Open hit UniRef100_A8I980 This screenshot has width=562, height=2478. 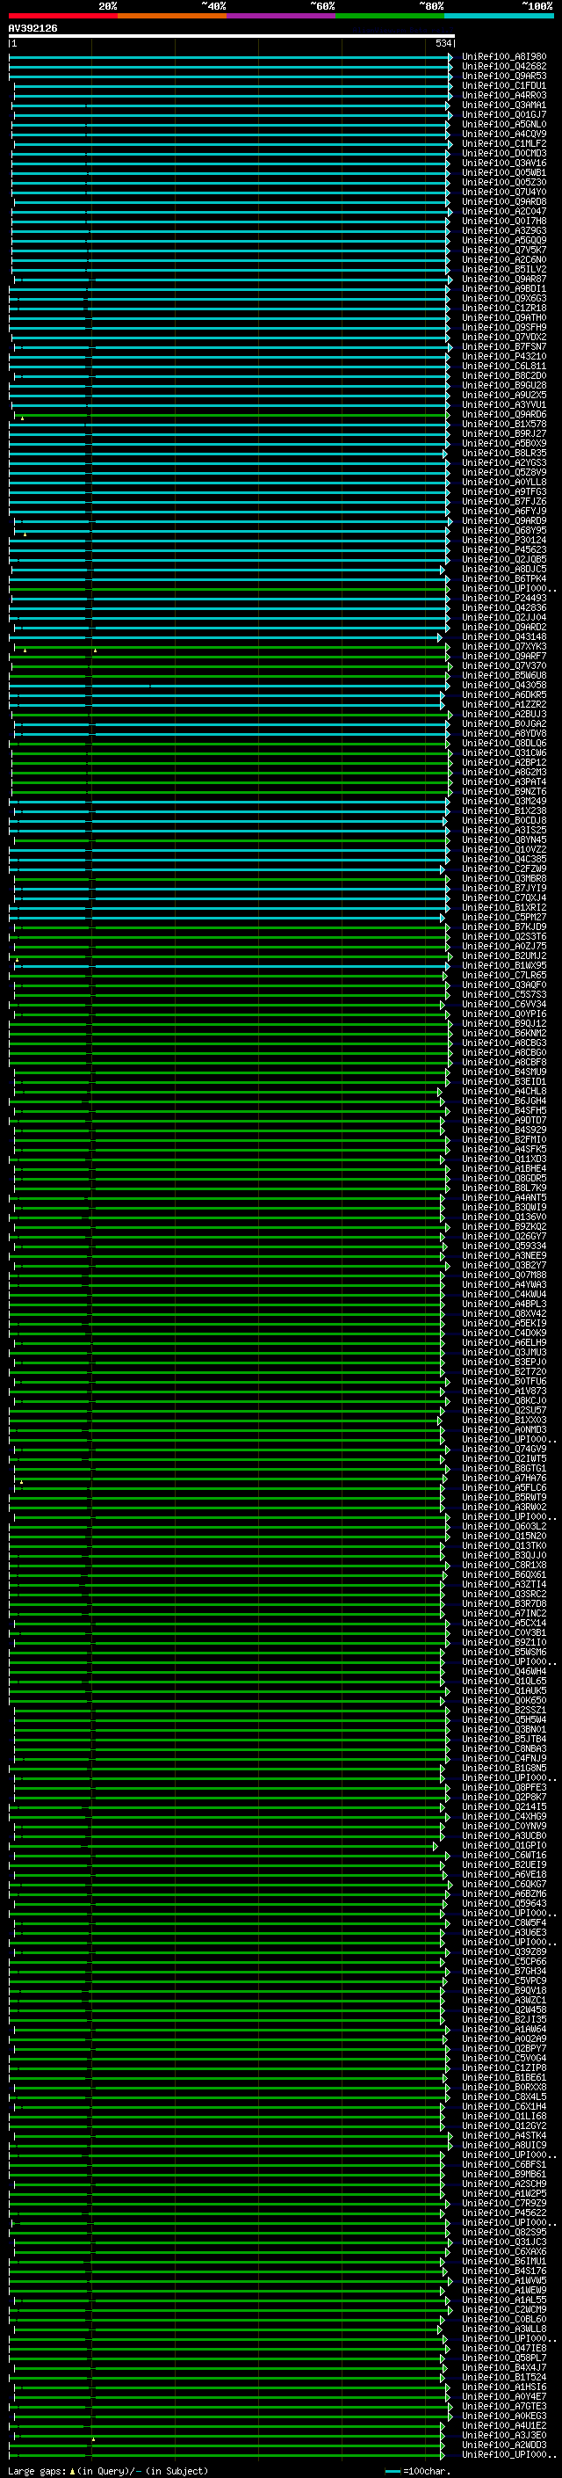point(503,57)
